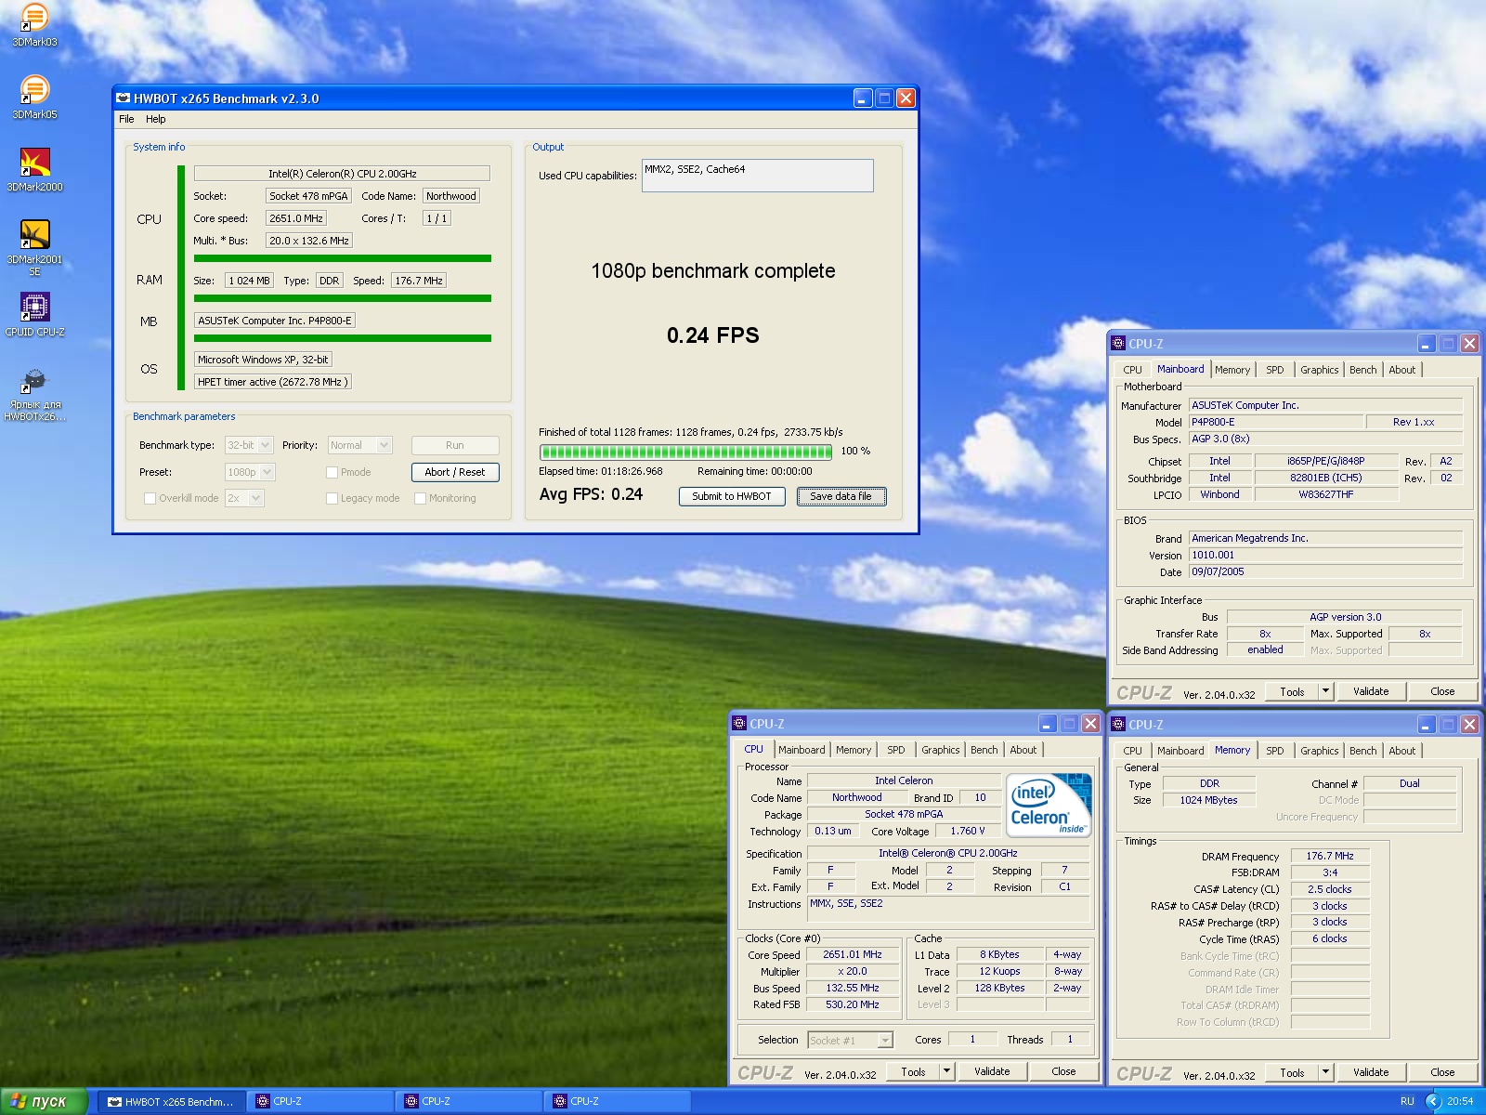
Task: Select the third CPU-Z taskbar button
Action: (x=618, y=1101)
